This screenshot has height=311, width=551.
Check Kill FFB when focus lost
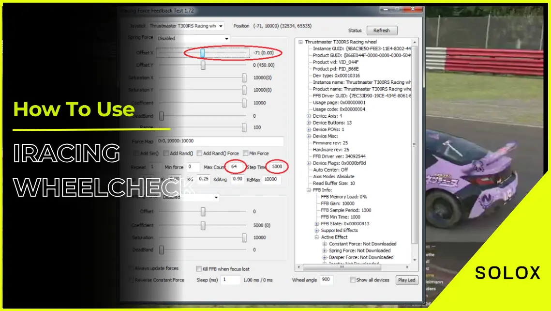(199, 269)
